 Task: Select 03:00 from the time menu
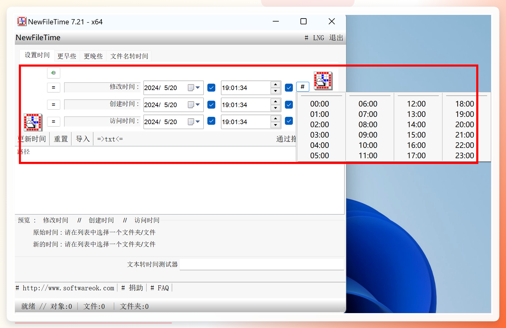pyautogui.click(x=319, y=135)
